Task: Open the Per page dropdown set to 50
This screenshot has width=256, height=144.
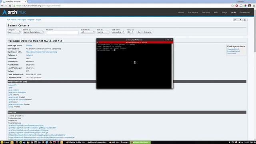Action: [x=131, y=32]
